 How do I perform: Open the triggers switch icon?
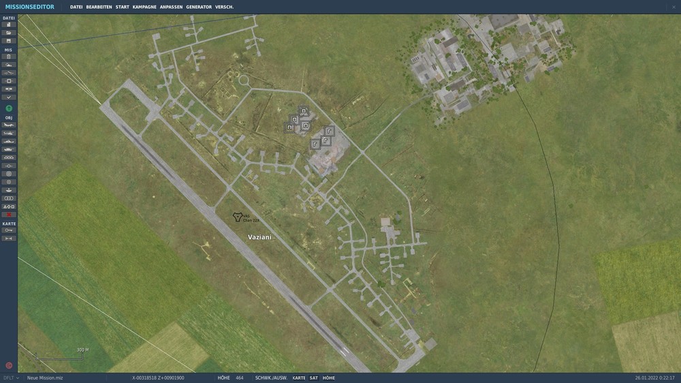coord(9,73)
